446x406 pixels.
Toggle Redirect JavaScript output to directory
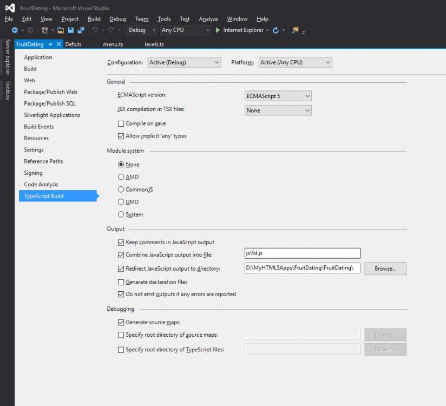point(121,269)
